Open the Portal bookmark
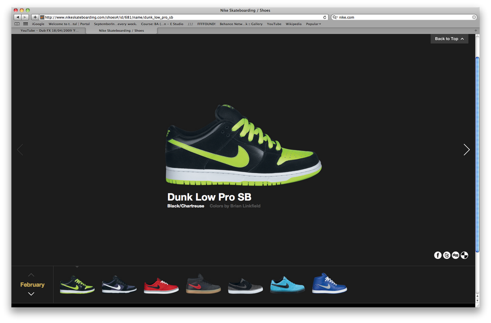The image size is (491, 323). tap(69, 24)
